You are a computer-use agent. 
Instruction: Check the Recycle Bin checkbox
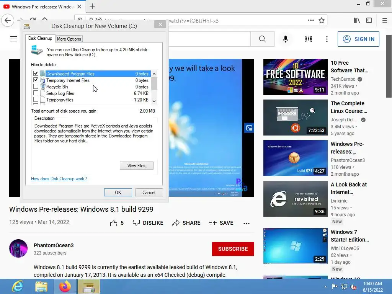[36, 87]
